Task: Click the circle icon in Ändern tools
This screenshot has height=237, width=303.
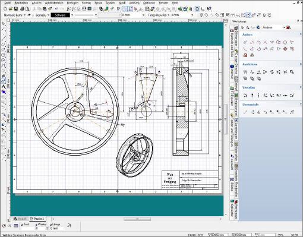Action: 285,42
